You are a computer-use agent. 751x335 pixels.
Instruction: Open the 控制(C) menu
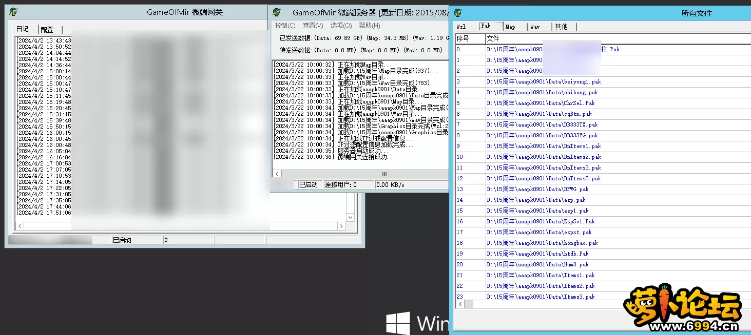point(285,26)
